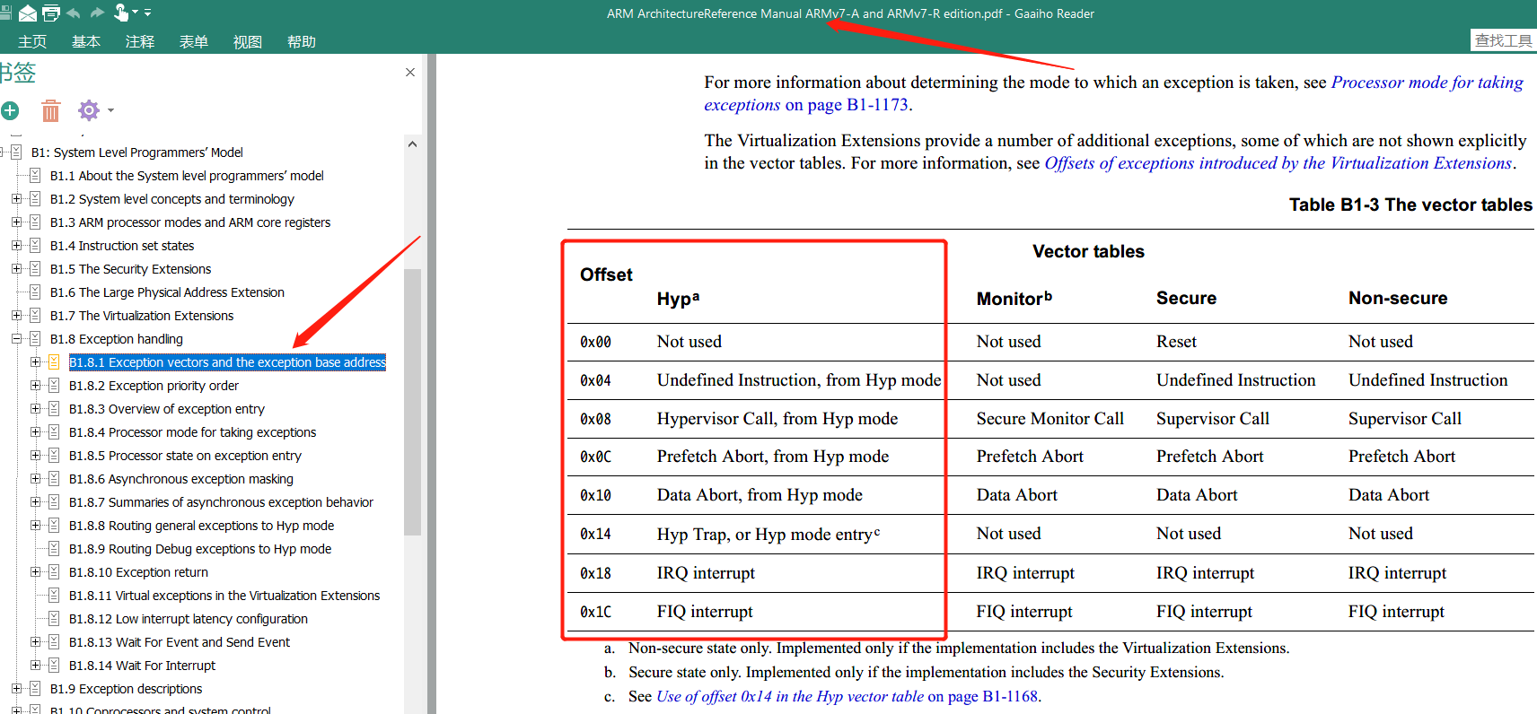Expand the B1.8.2 Exception priority order node
1537x714 pixels.
(35, 386)
